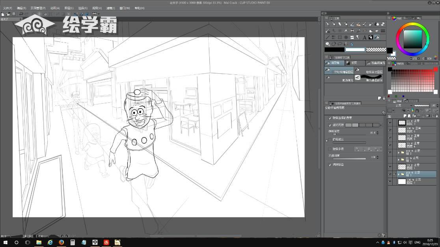Adjust 颜色容差 slider

point(349,134)
